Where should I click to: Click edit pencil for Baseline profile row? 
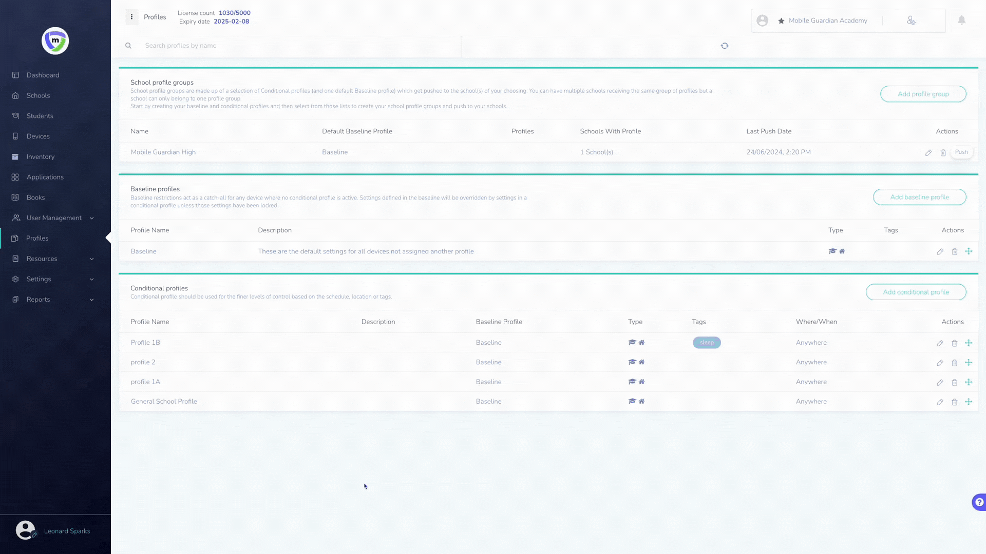point(939,252)
